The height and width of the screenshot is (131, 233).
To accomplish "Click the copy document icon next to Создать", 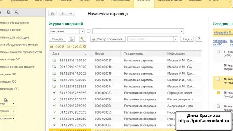I will pyautogui.click(x=71, y=39).
